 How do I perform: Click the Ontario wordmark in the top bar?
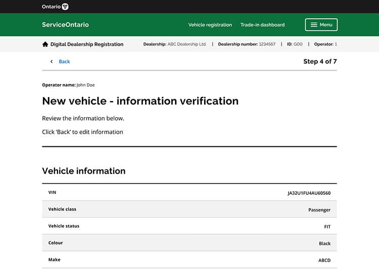pos(51,7)
